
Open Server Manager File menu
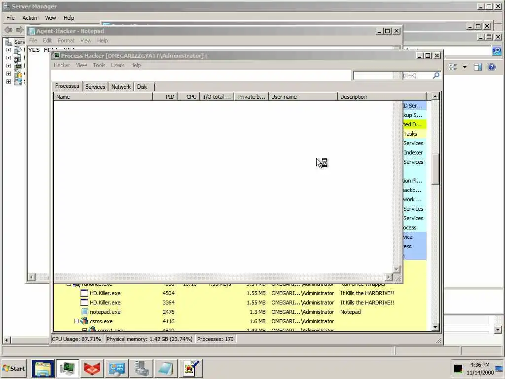point(10,18)
